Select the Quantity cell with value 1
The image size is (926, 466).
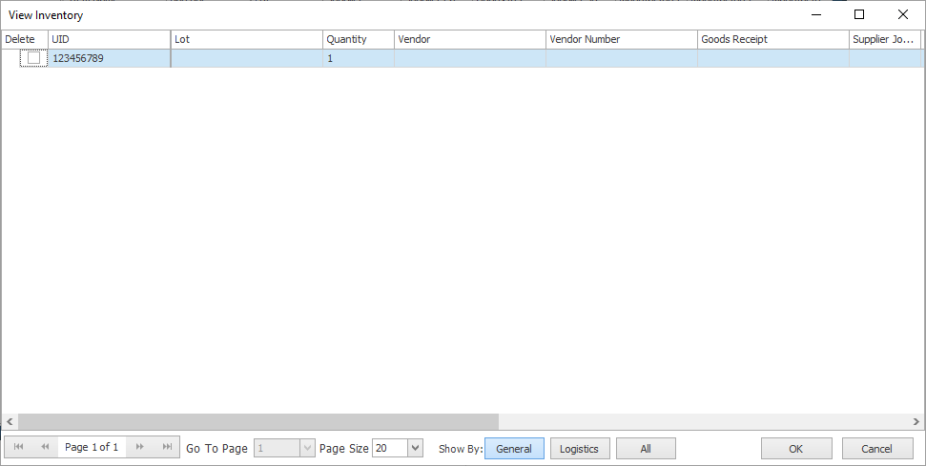(358, 58)
